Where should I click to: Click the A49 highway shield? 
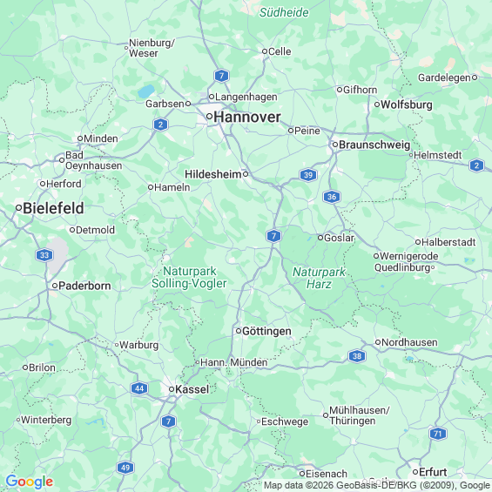tap(125, 468)
